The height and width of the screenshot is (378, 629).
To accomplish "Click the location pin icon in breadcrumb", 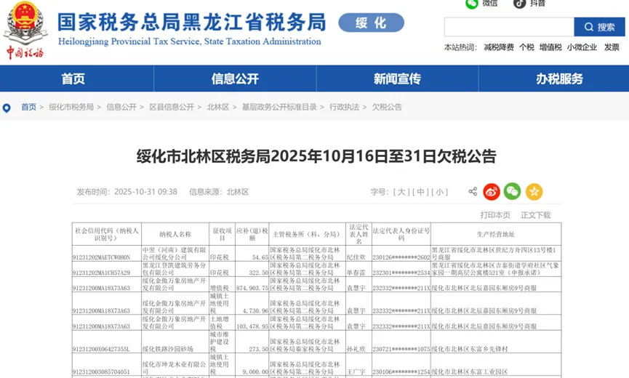I will [x=7, y=108].
